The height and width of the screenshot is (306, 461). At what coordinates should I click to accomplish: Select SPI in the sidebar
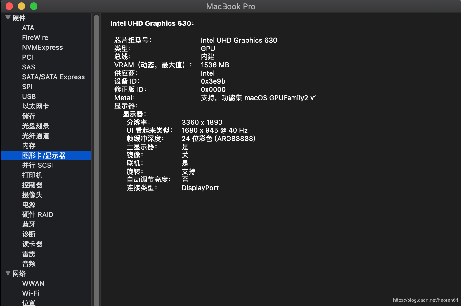tap(27, 87)
